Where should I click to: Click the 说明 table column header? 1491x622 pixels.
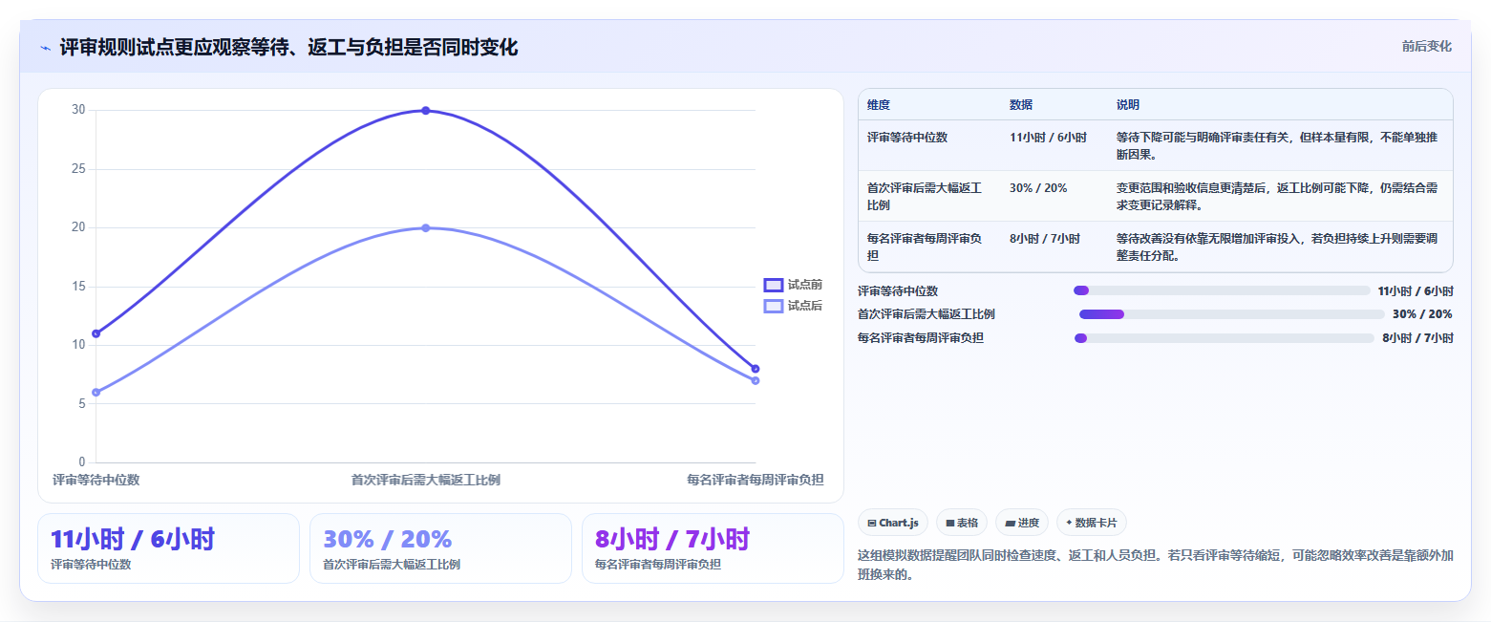pyautogui.click(x=1127, y=105)
